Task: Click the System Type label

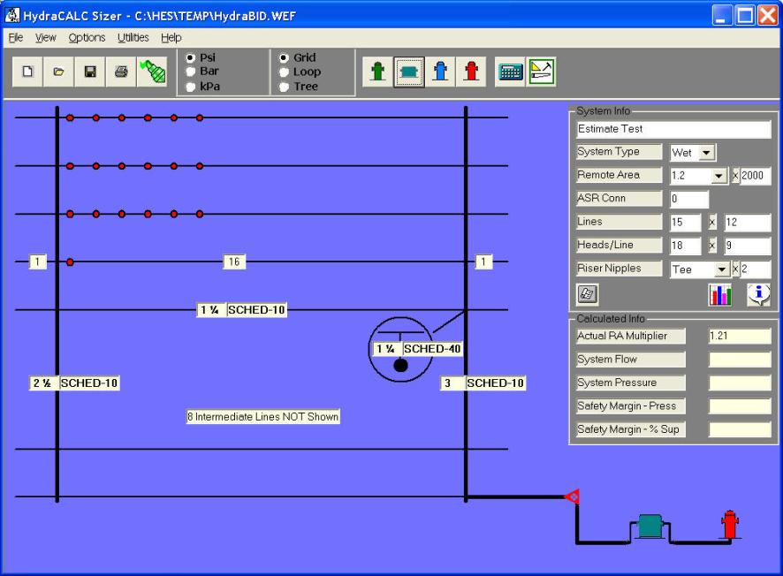Action: [619, 152]
